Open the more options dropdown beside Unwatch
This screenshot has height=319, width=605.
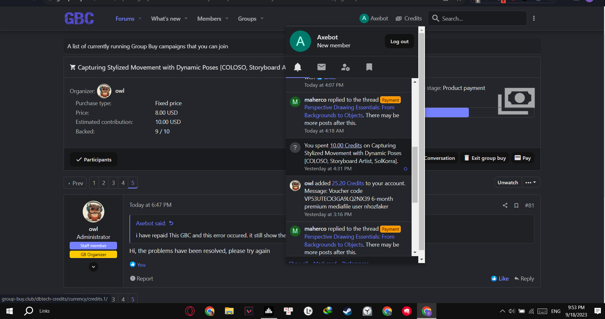531,182
